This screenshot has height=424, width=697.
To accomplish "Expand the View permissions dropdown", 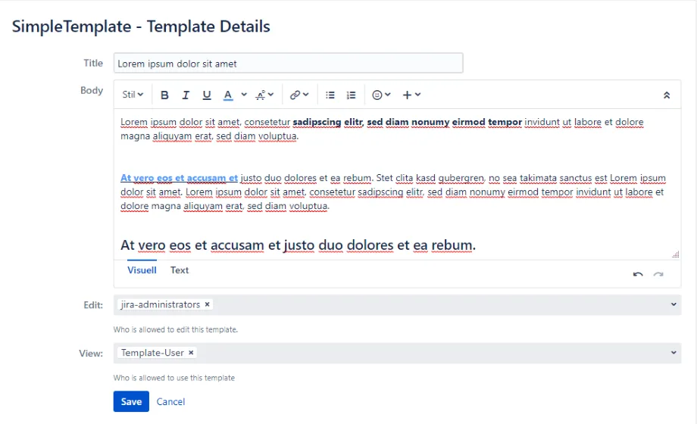I will [x=674, y=352].
